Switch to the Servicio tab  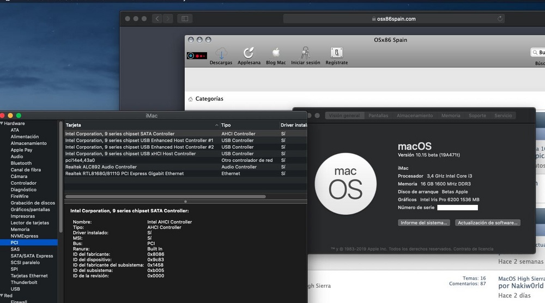pyautogui.click(x=503, y=116)
